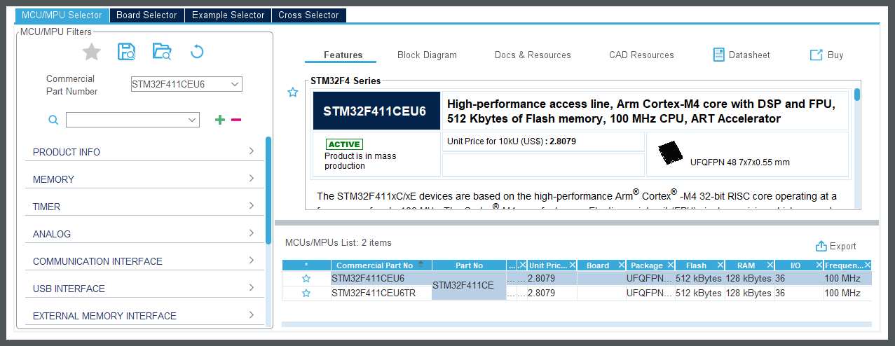Expand MEMORY filter section
This screenshot has height=346, width=895.
coord(145,179)
